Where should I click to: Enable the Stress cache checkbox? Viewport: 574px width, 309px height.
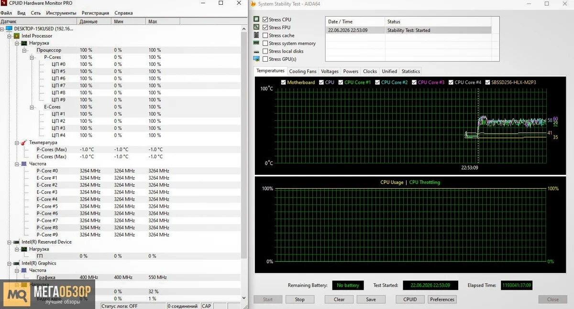pyautogui.click(x=265, y=35)
